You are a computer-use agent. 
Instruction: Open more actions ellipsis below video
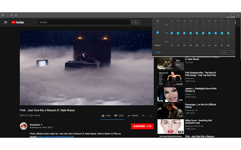tap(151, 115)
